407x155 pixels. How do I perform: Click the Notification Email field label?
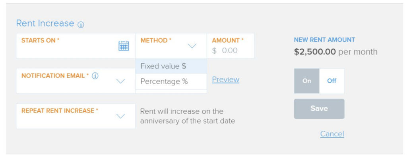55,76
